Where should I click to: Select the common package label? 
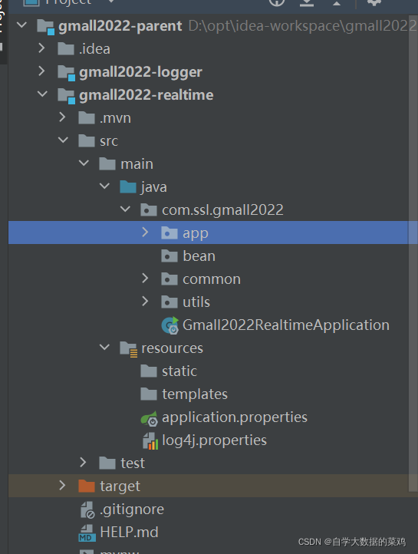pos(212,279)
